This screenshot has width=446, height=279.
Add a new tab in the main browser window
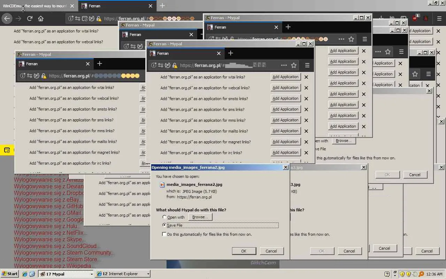pos(162,6)
